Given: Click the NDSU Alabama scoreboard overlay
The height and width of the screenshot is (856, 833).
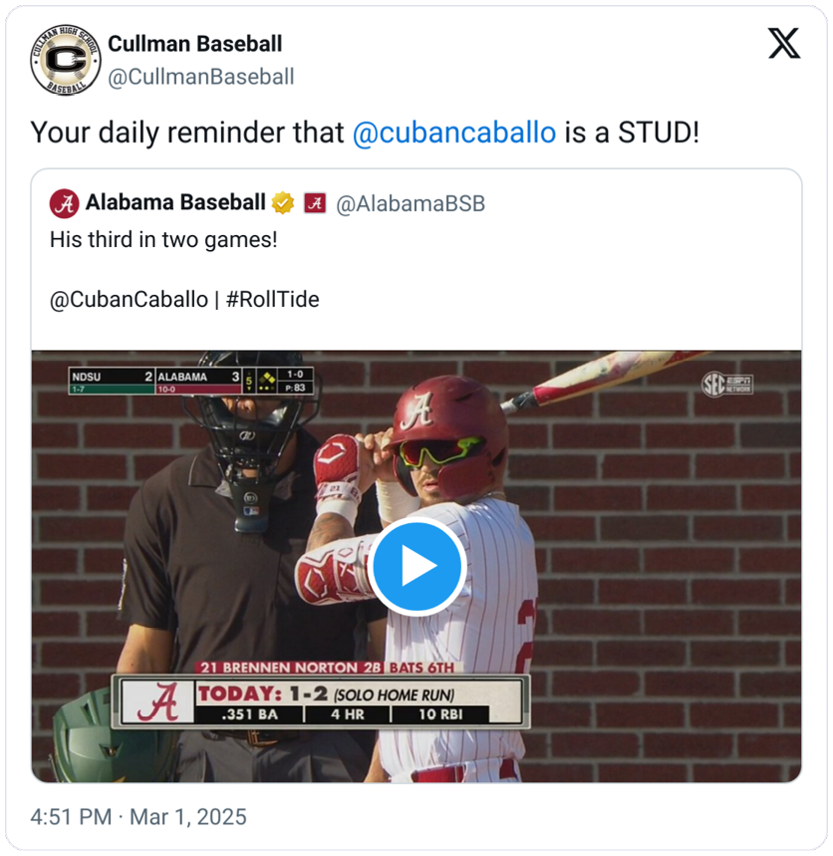Looking at the screenshot, I should [x=191, y=381].
